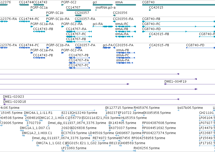
Task: Click the PGRP-SC1b-RA transcript label
Action: coord(58,19)
